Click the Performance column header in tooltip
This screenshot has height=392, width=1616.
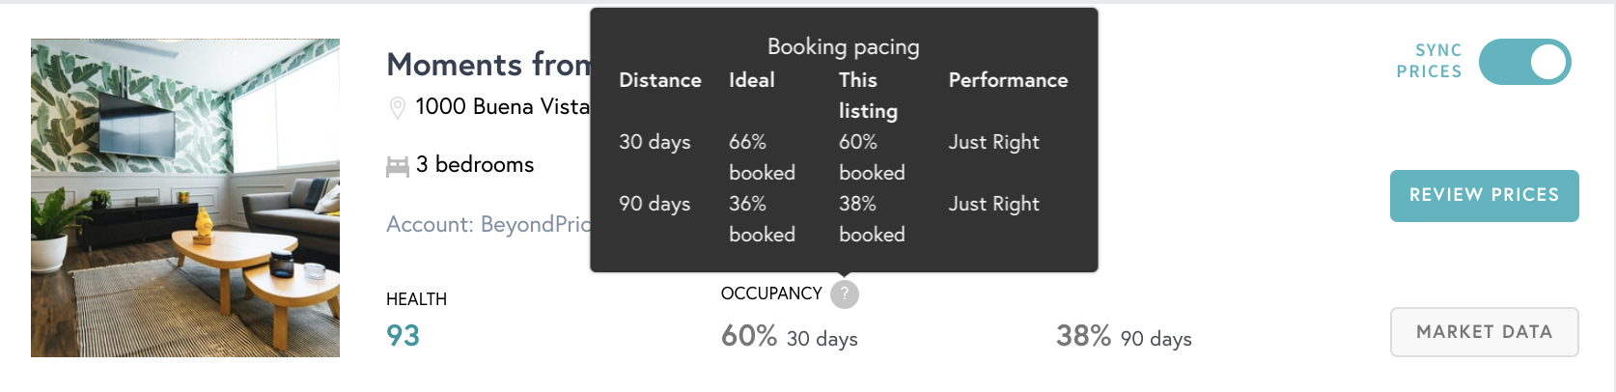(1008, 80)
